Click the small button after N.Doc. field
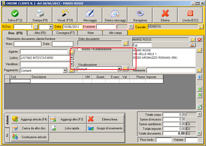The height and width of the screenshot is (146, 206). click(36, 27)
